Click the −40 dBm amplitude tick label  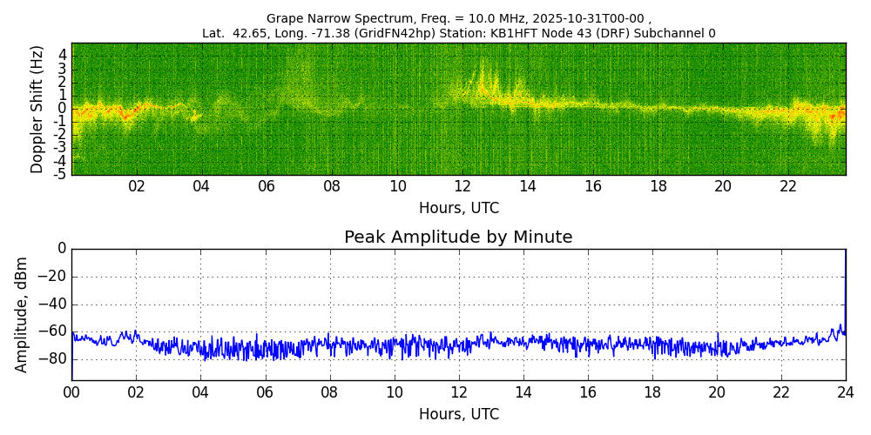click(x=51, y=304)
